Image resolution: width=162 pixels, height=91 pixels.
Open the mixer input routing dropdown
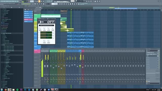tap(153, 51)
